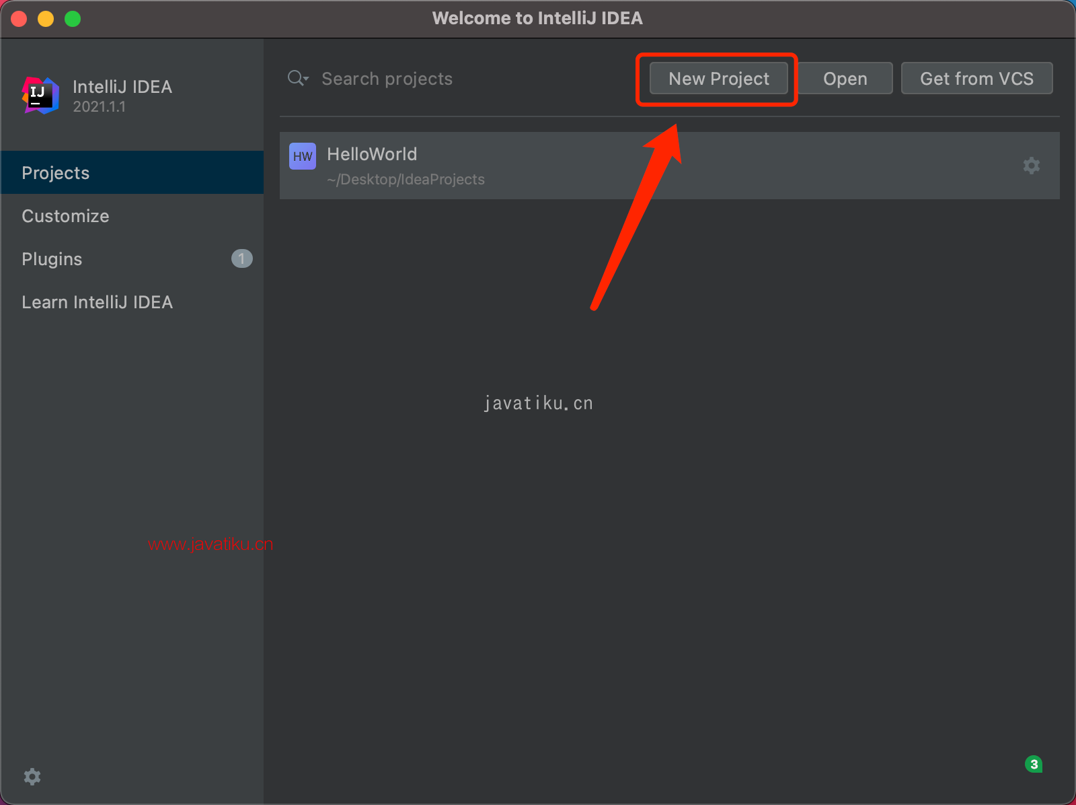
Task: Click HelloWorld project gear options icon
Action: [x=1031, y=166]
